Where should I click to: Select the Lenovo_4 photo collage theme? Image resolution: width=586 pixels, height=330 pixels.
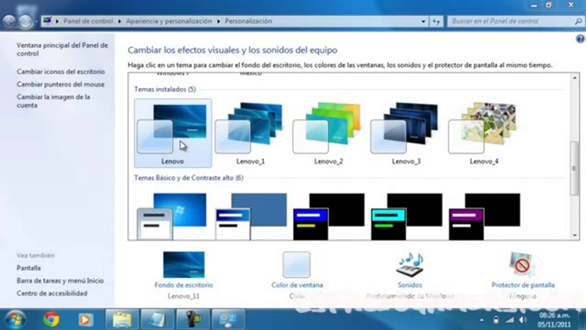coord(484,133)
